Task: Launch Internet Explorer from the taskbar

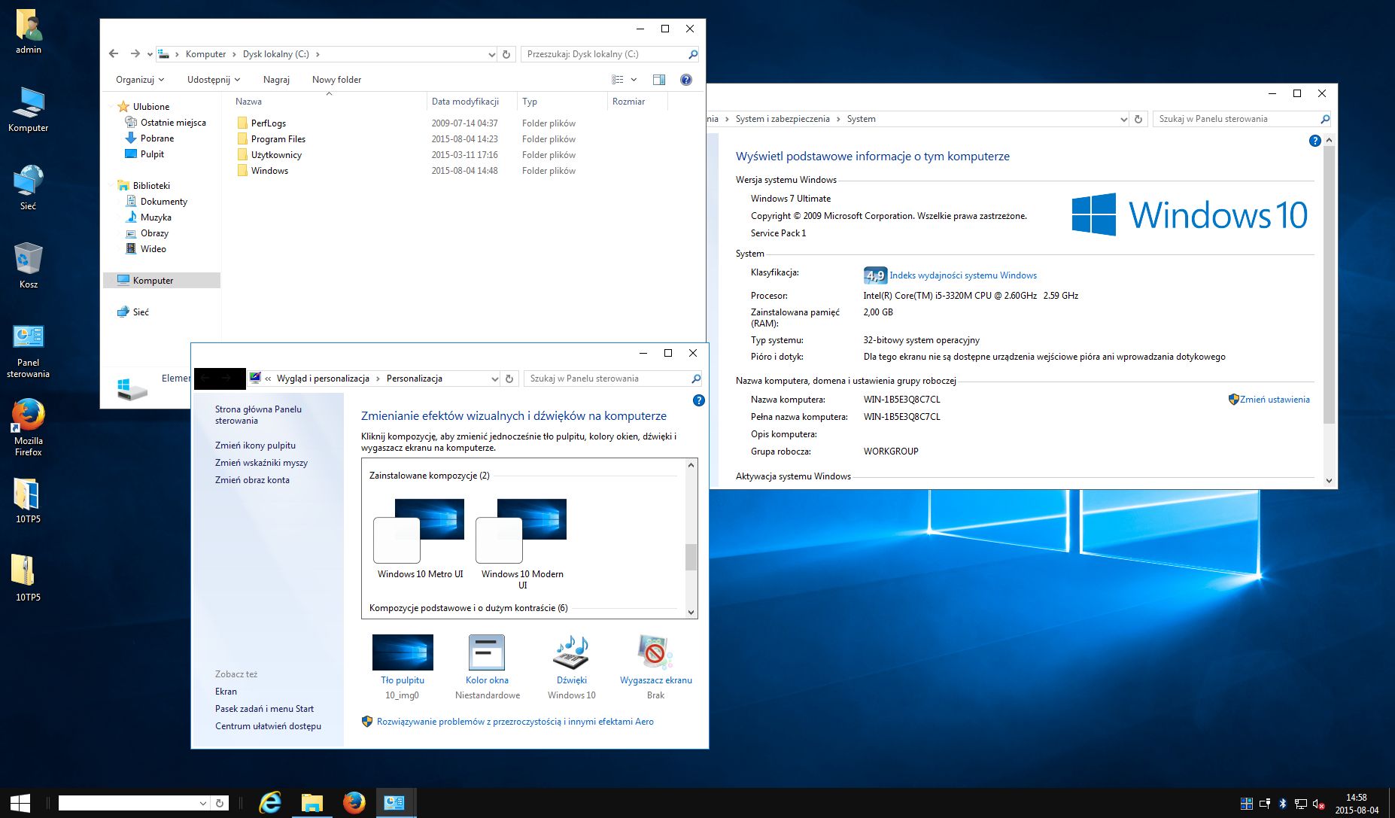Action: (270, 802)
